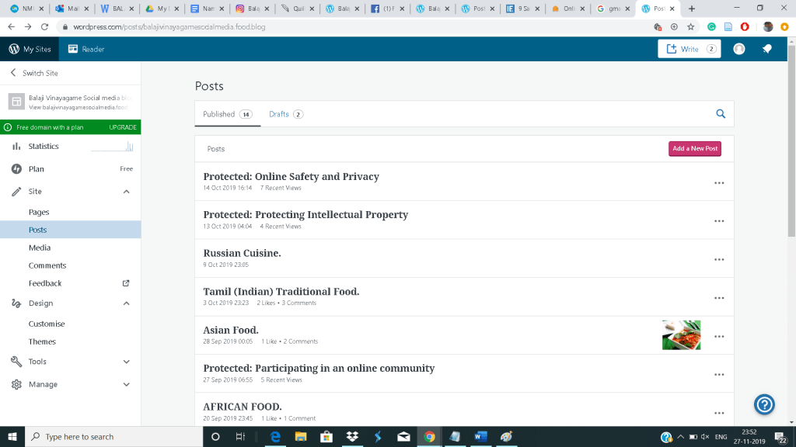Open WordPress notifications bell icon
796x447 pixels.
(x=766, y=49)
